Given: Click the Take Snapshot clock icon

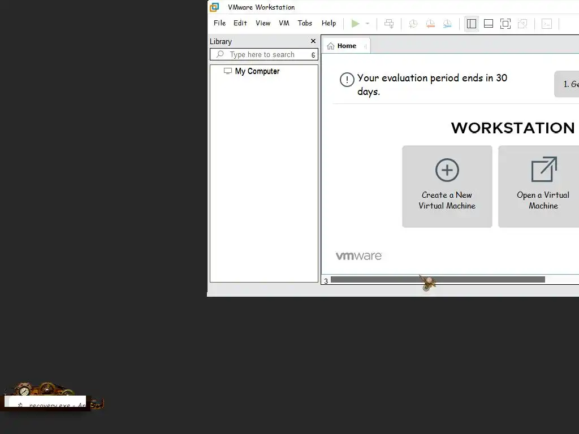Looking at the screenshot, I should click(x=413, y=24).
